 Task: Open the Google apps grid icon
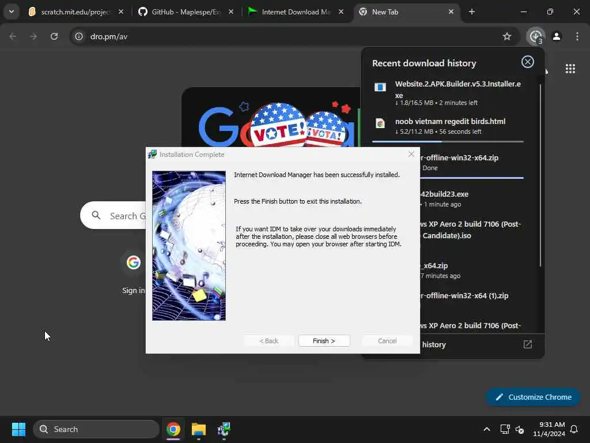570,69
